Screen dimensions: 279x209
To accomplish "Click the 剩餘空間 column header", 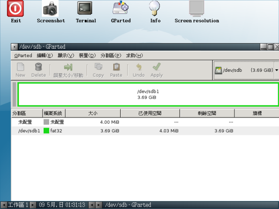I will (207, 113).
